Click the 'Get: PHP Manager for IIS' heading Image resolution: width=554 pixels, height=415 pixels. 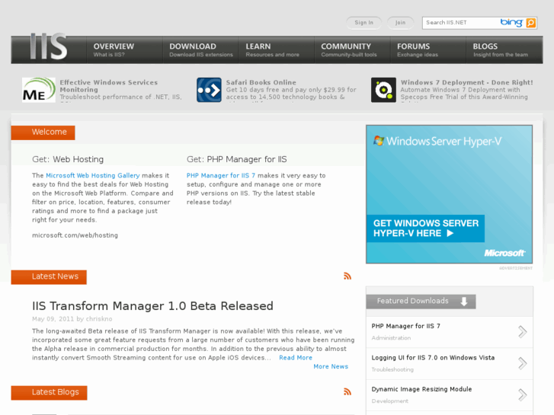pos(237,159)
